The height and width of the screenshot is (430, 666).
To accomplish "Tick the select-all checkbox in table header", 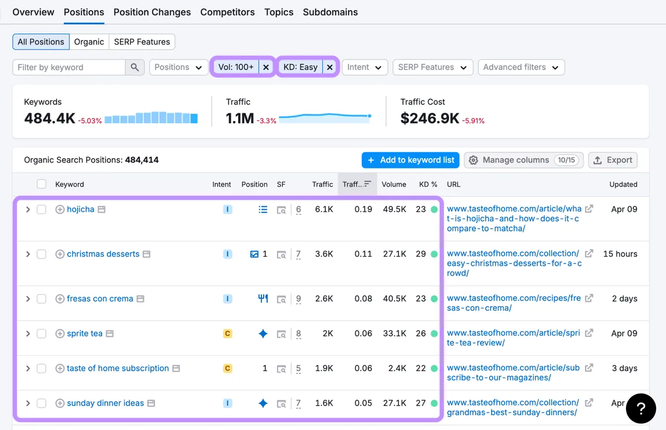I will pos(42,184).
